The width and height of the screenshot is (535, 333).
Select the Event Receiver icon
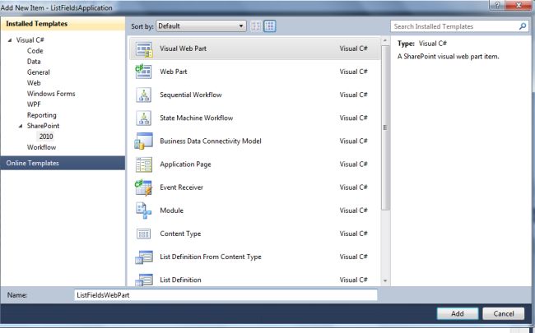click(144, 187)
